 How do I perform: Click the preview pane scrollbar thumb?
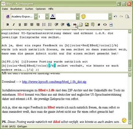tap(130, 111)
